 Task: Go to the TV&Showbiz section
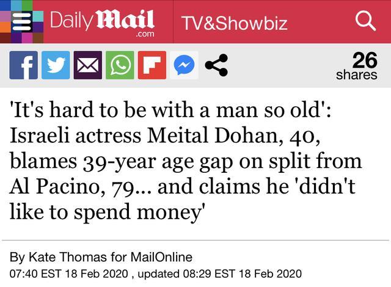234,23
